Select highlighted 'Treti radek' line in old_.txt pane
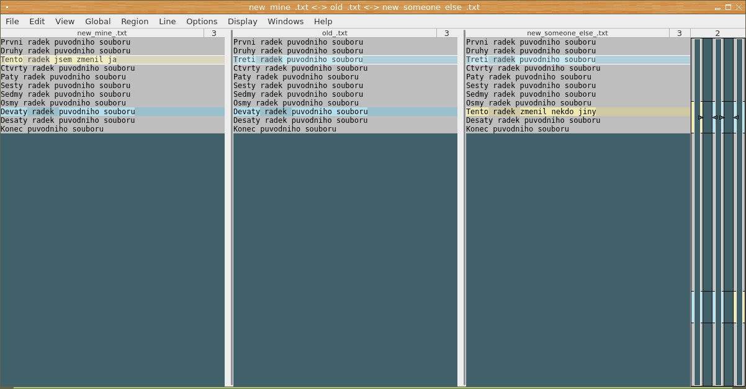The height and width of the screenshot is (389, 746). point(298,60)
